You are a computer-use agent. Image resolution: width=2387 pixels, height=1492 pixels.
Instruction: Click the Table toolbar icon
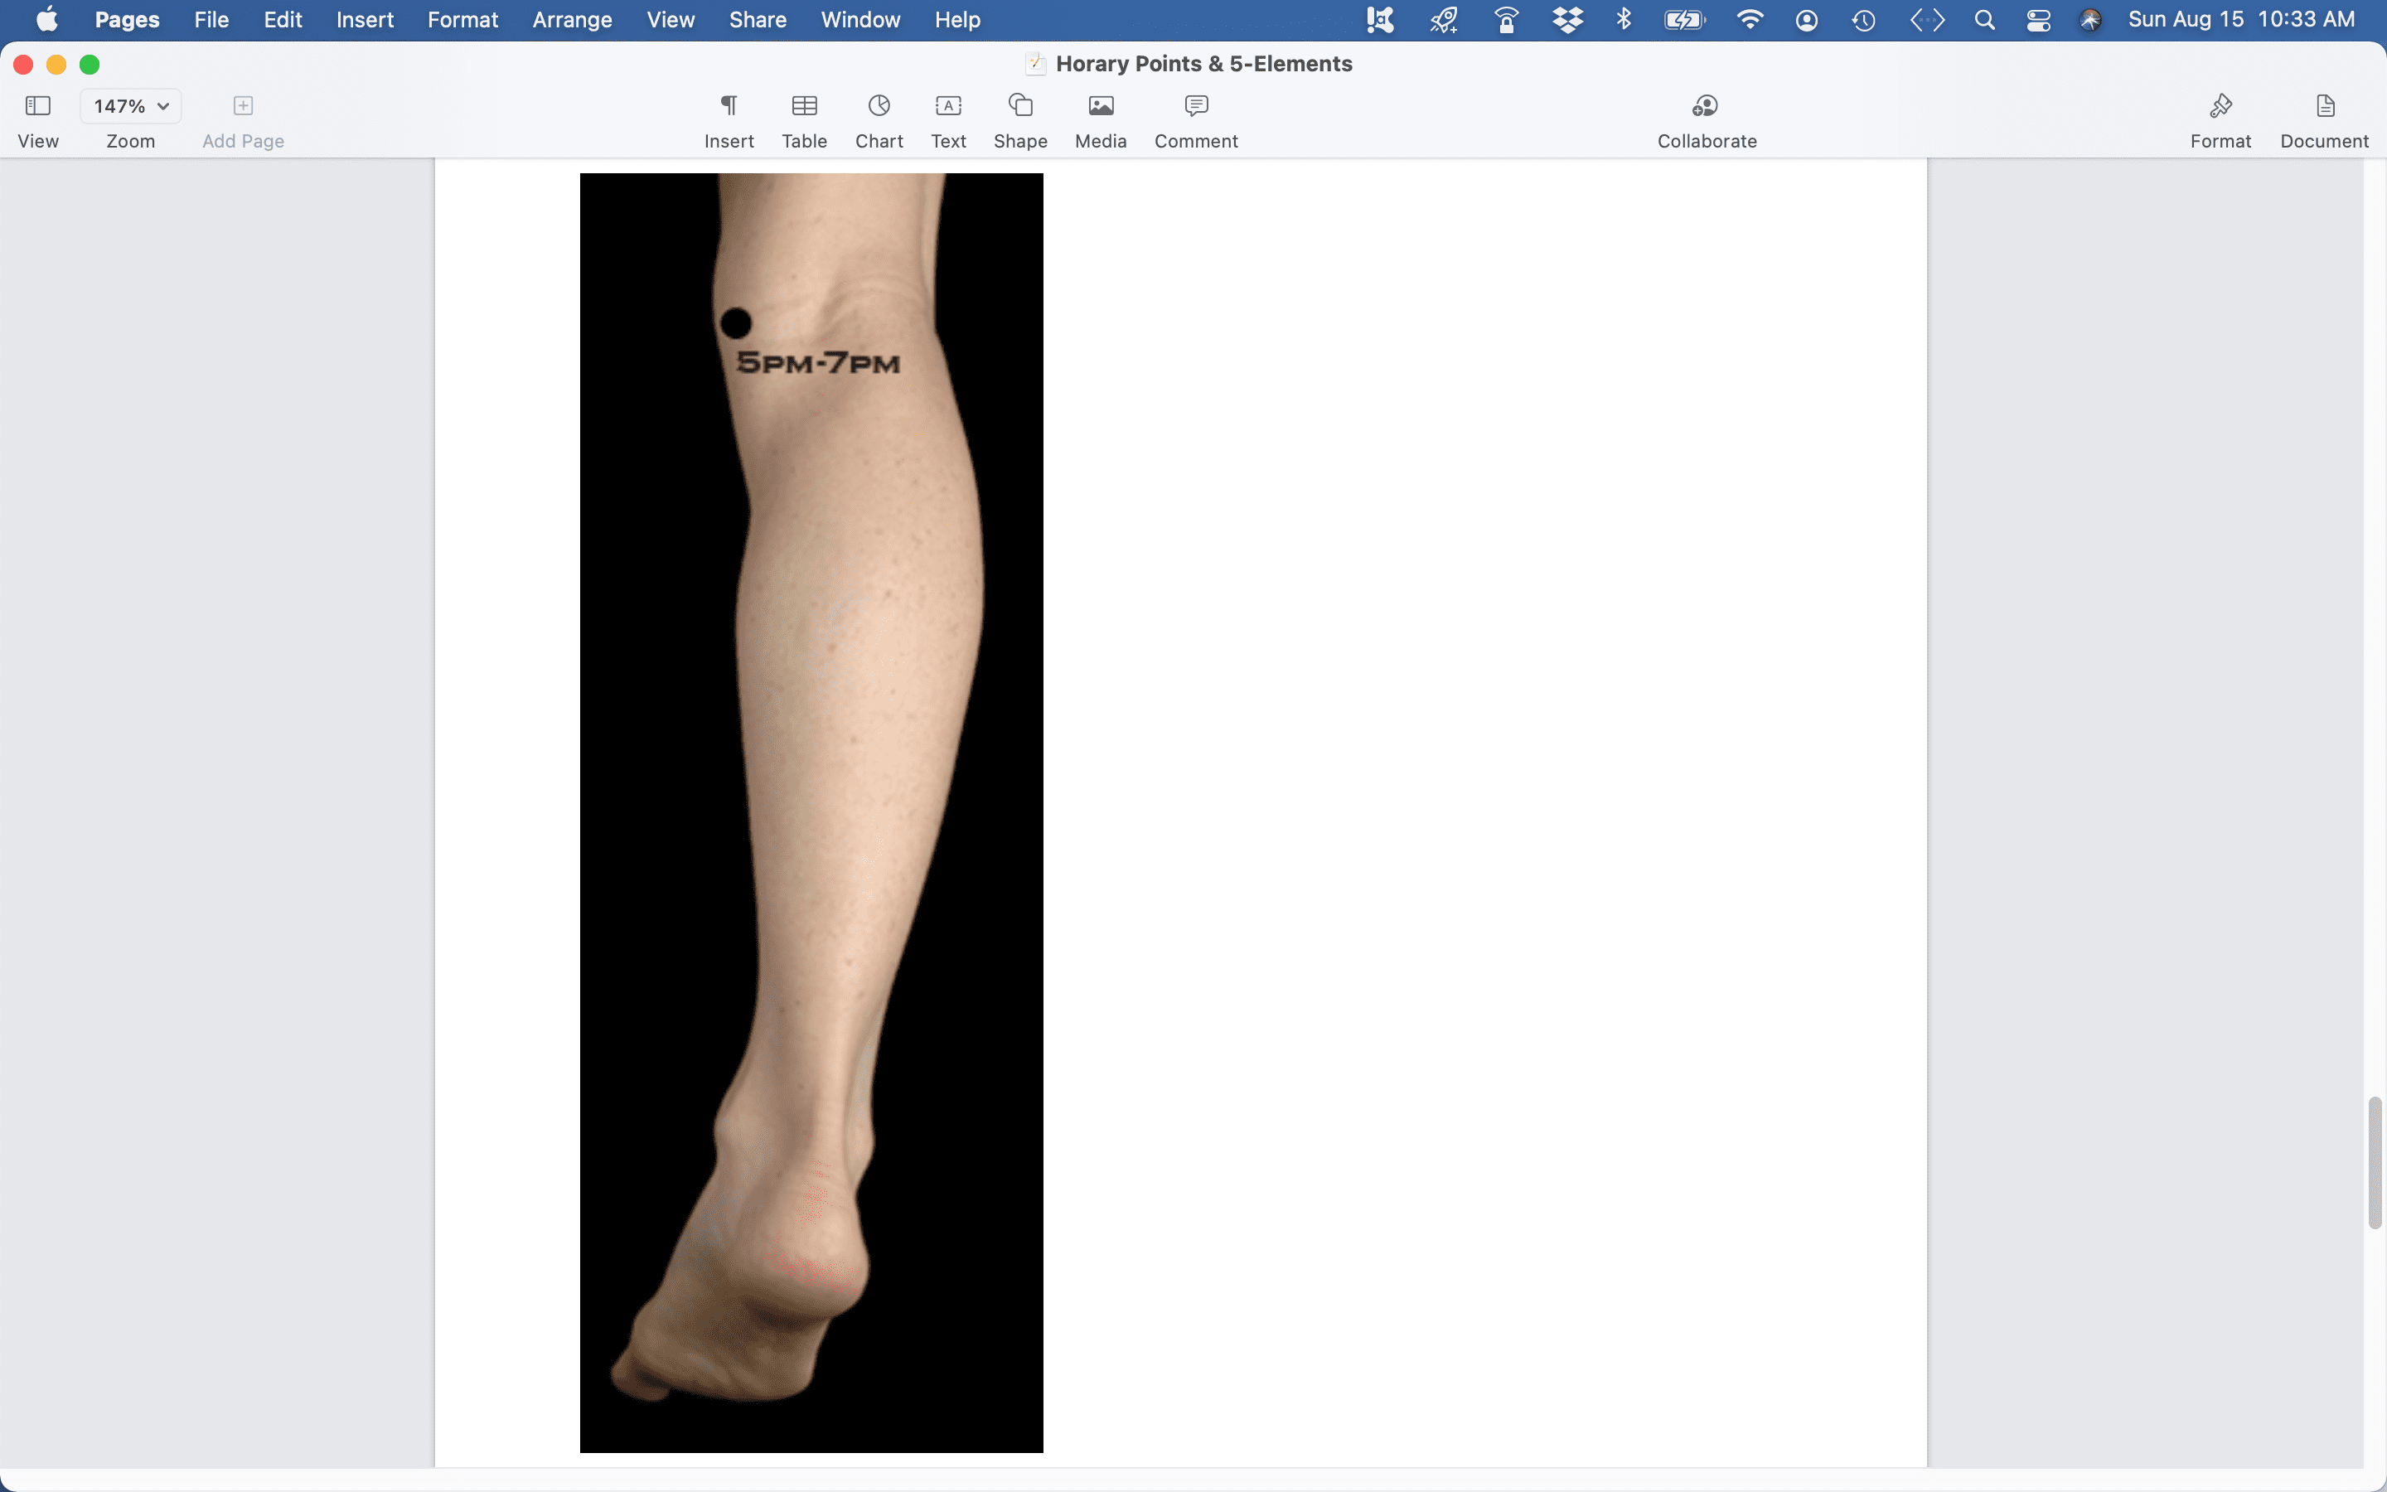click(x=804, y=105)
